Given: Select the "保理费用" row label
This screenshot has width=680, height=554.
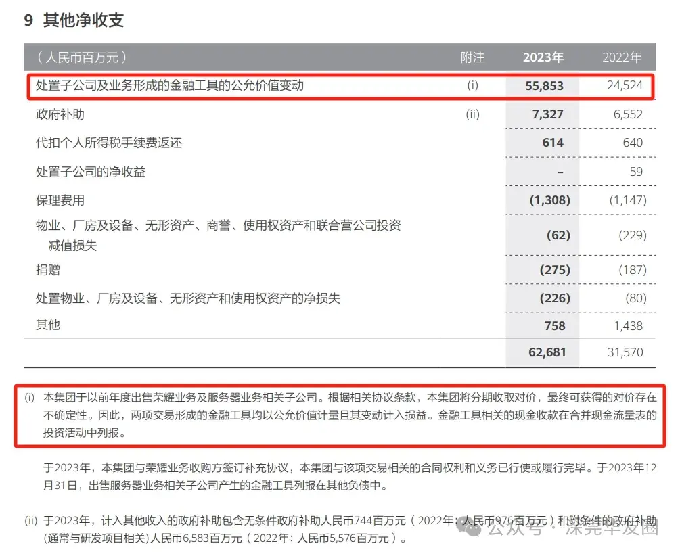Looking at the screenshot, I should click(60, 200).
